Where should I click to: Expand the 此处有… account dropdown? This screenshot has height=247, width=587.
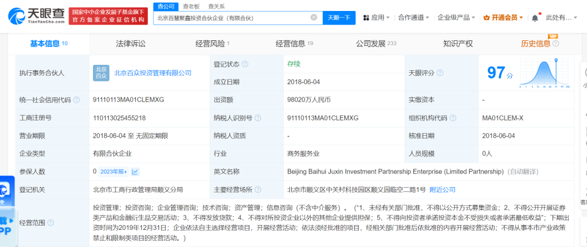click(561, 18)
